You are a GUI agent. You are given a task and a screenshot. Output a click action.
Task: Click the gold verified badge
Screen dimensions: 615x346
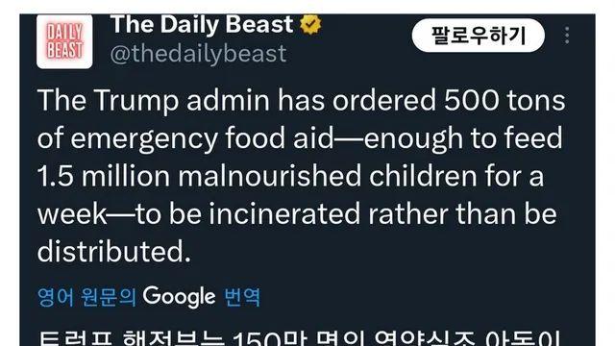click(x=310, y=24)
